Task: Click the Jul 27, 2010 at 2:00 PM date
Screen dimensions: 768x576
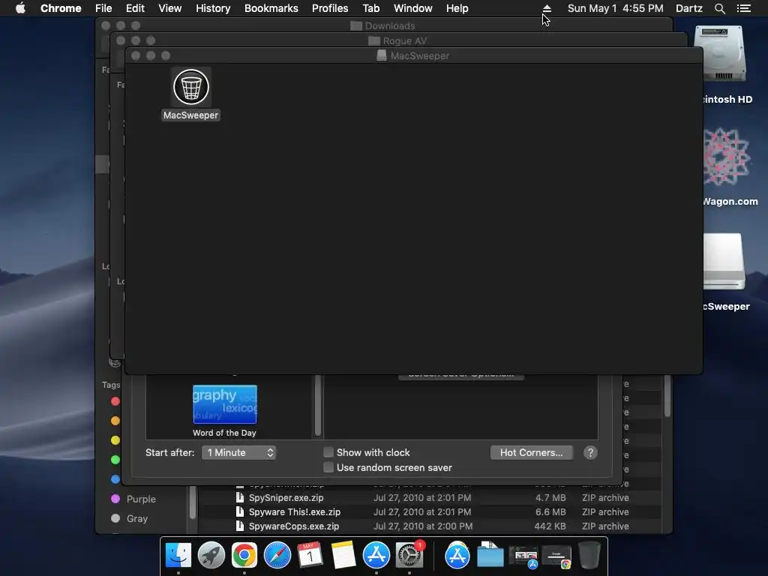Action: coord(423,526)
